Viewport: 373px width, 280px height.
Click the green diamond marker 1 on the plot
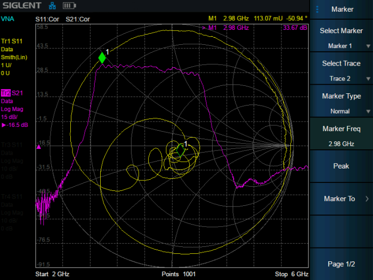click(102, 58)
